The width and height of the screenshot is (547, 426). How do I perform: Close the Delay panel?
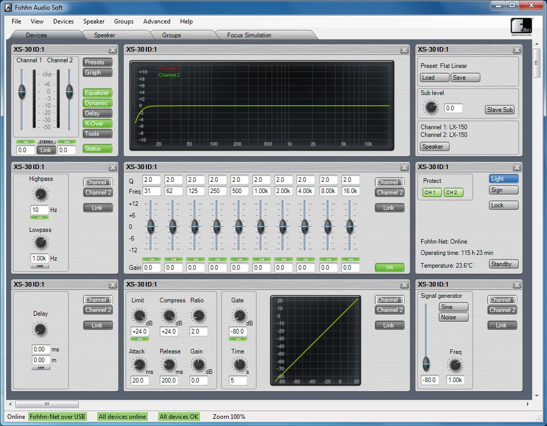[x=113, y=285]
